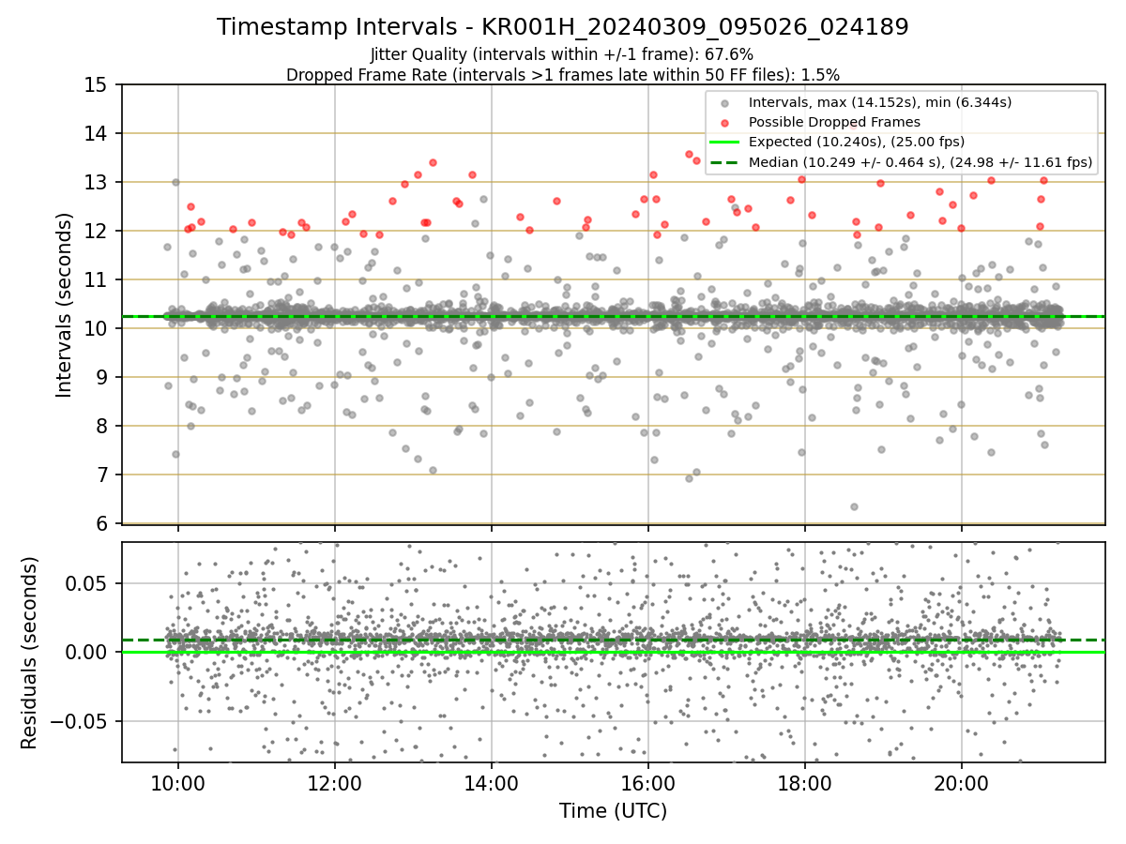The image size is (1126, 844).
Task: Click the dashed green line sample in the legend
Action: [x=726, y=162]
